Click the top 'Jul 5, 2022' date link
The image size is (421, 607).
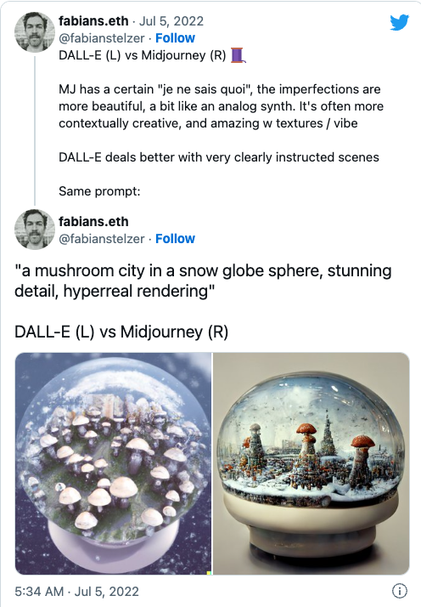[171, 21]
